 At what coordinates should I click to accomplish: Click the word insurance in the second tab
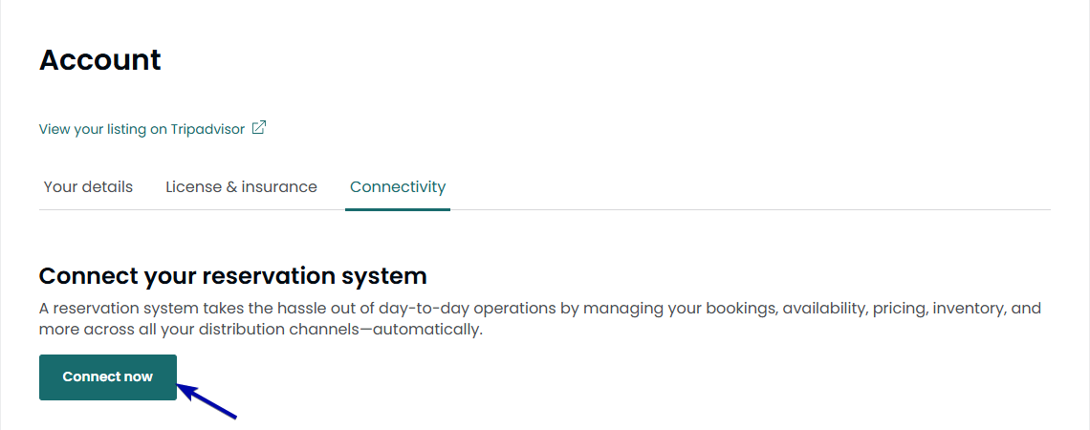tap(279, 186)
